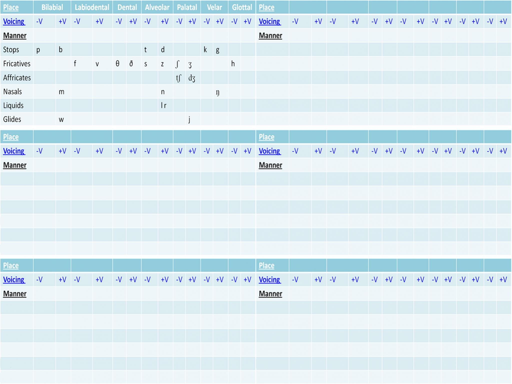The height and width of the screenshot is (384, 512).
Task: Select the 'z' cell in the Fricatives row
Action: 166,64
